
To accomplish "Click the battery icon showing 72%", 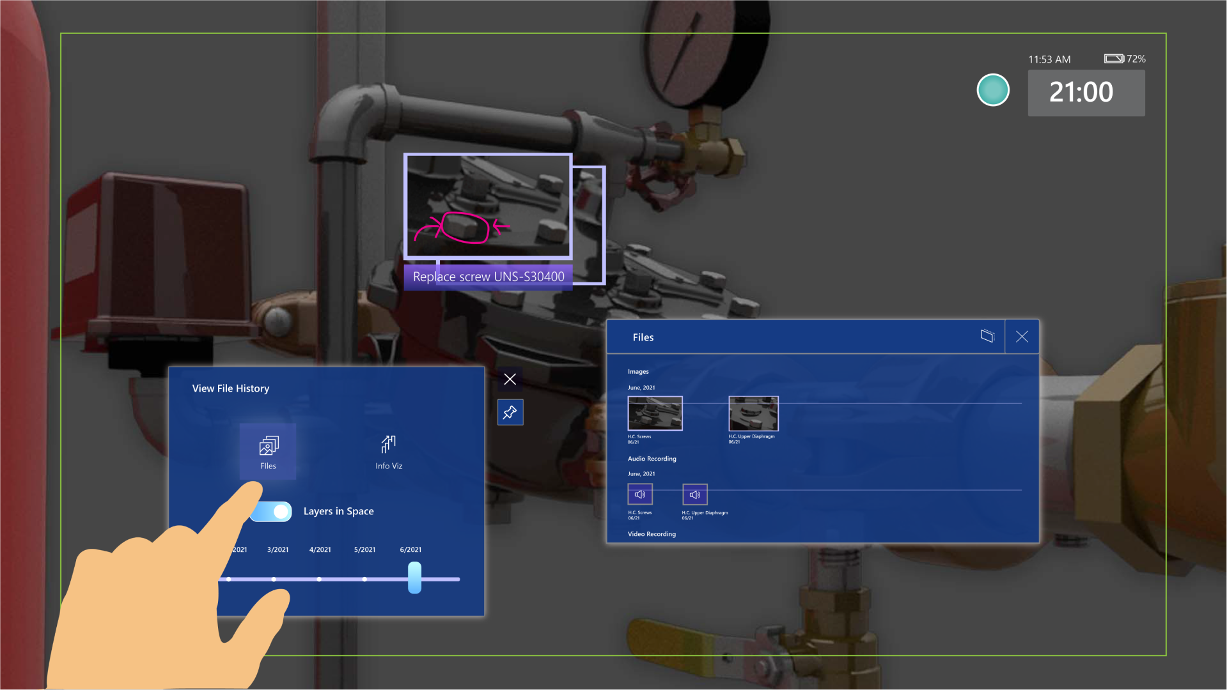I will coord(1114,59).
